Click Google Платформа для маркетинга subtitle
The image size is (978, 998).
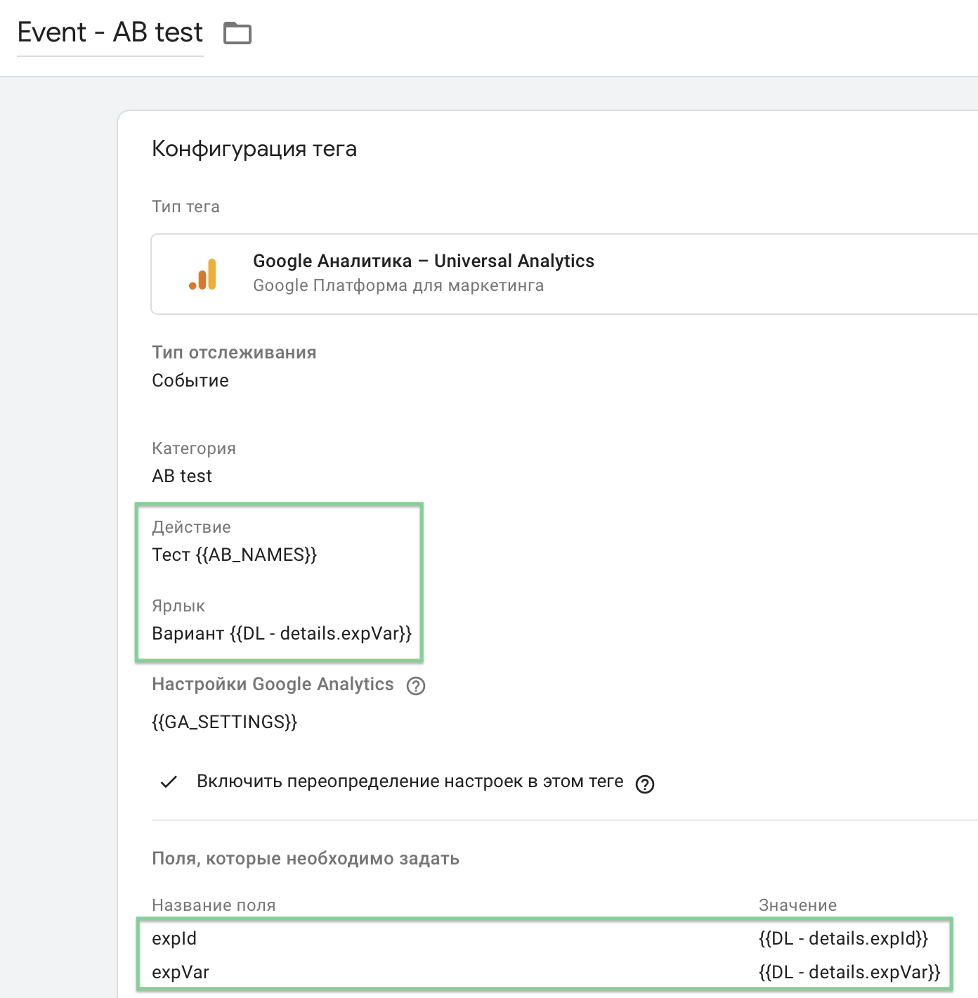(398, 286)
